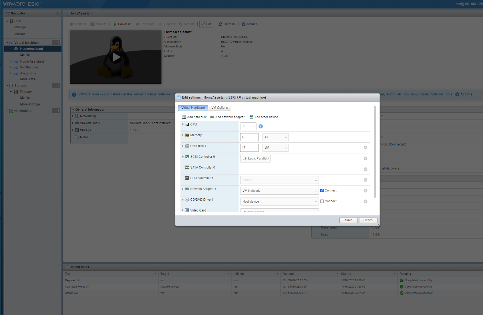This screenshot has height=315, width=483.
Task: Open the VM Network selection dropdown
Action: click(x=280, y=191)
